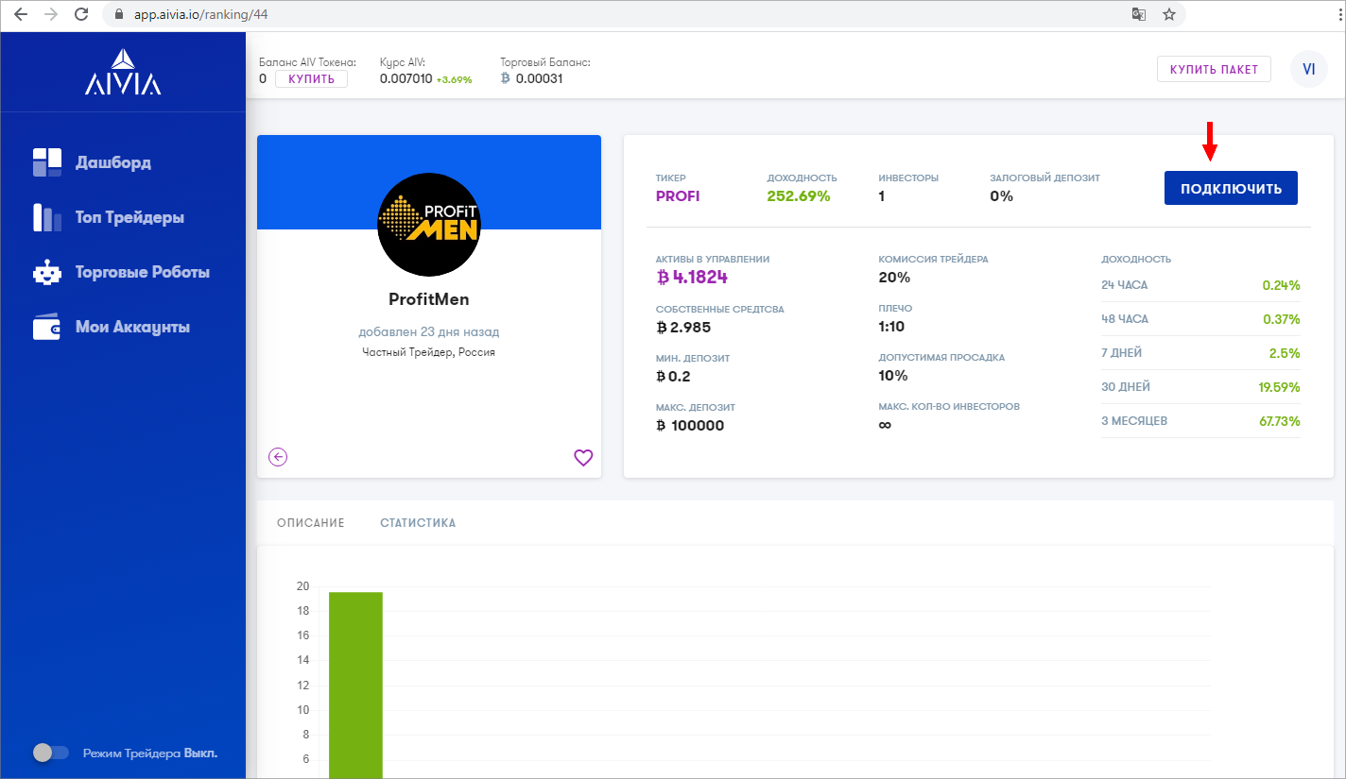
Task: Click the infinity max investors value
Action: tap(885, 425)
